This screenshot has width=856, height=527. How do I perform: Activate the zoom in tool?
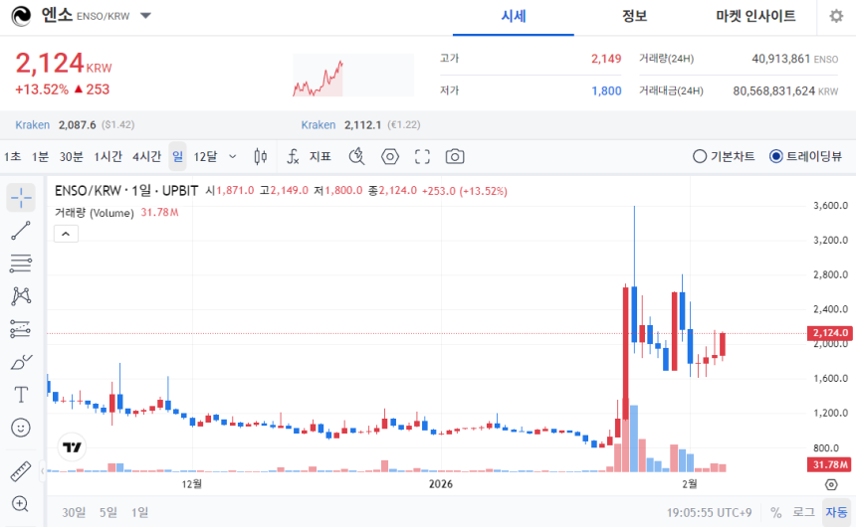[21, 504]
